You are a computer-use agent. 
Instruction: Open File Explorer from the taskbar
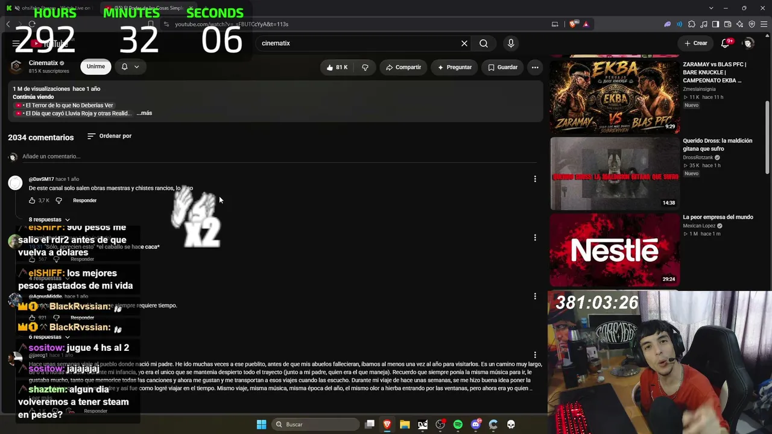click(x=405, y=424)
